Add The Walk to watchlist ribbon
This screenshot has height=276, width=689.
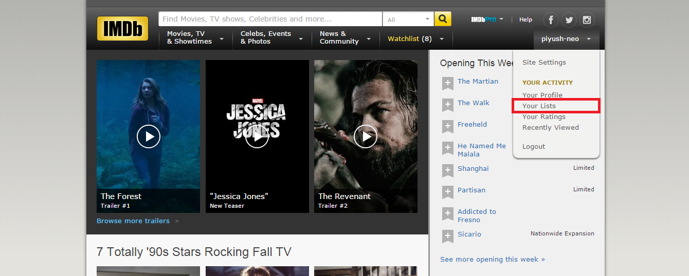tap(448, 105)
